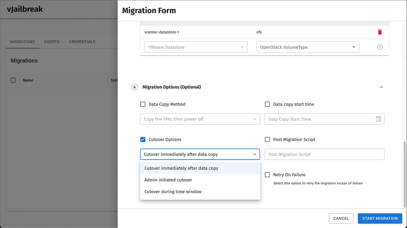
Task: Uncheck the Cutover Options checkbox
Action: tap(143, 139)
